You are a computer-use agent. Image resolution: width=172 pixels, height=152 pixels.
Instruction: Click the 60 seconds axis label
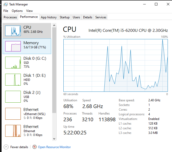(x=71, y=94)
